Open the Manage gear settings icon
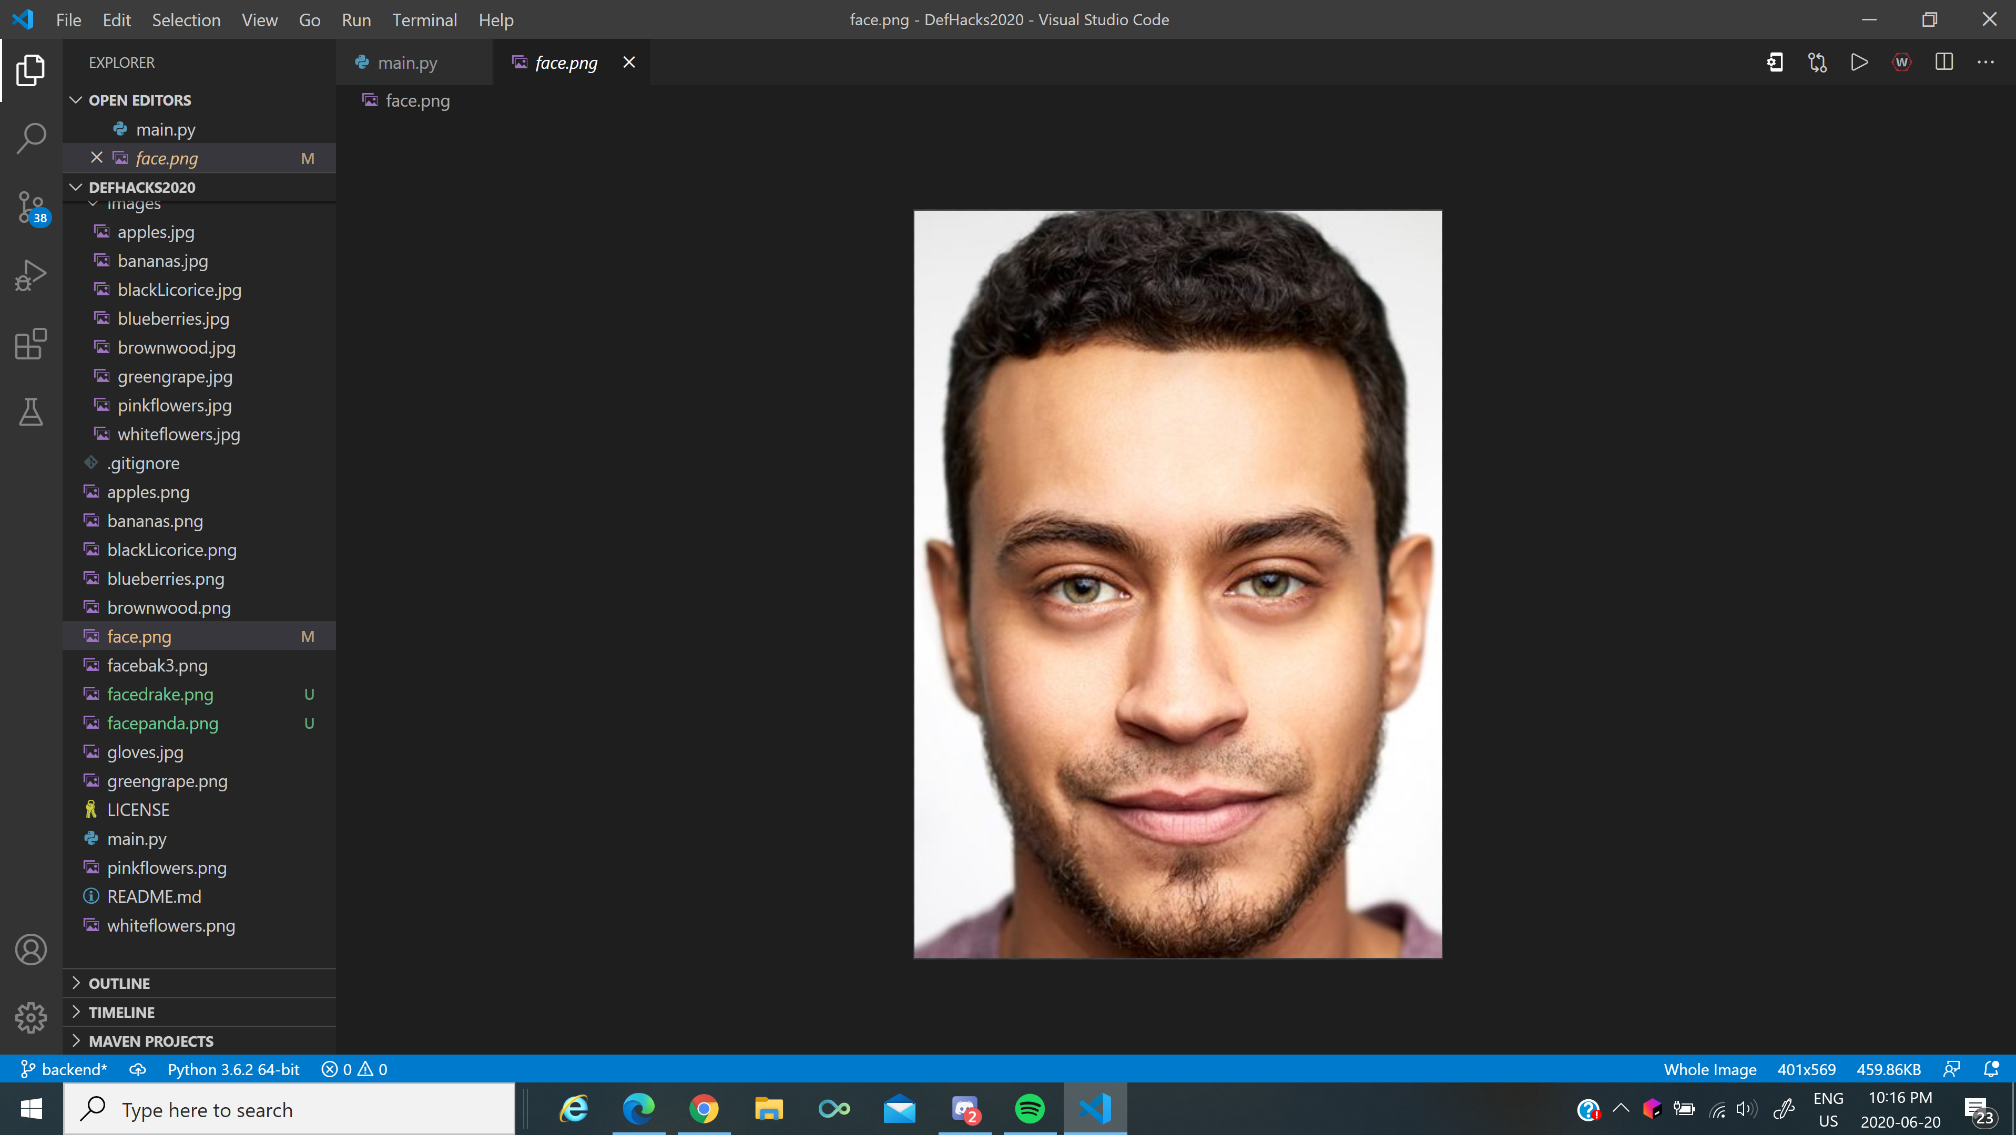This screenshot has height=1135, width=2016. (x=32, y=1017)
